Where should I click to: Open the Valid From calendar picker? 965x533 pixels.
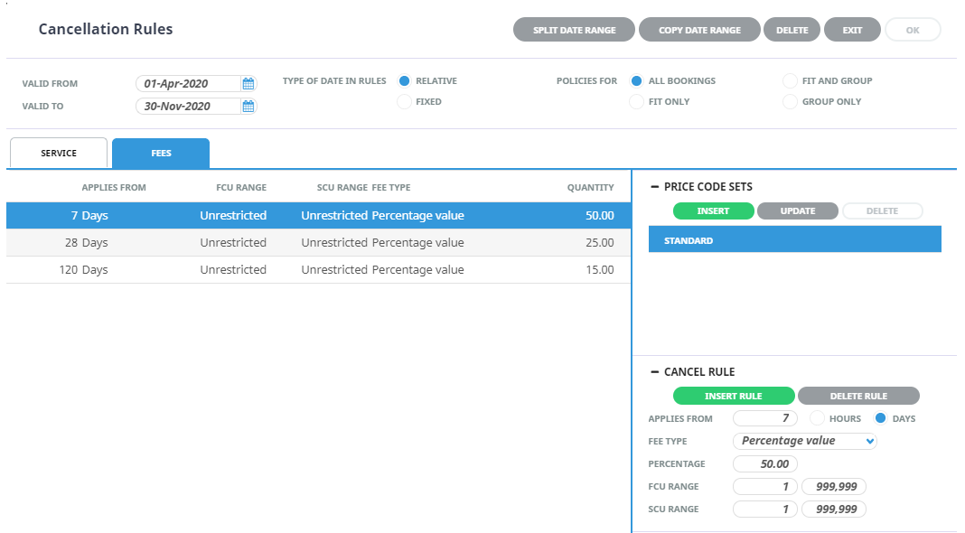click(x=248, y=84)
